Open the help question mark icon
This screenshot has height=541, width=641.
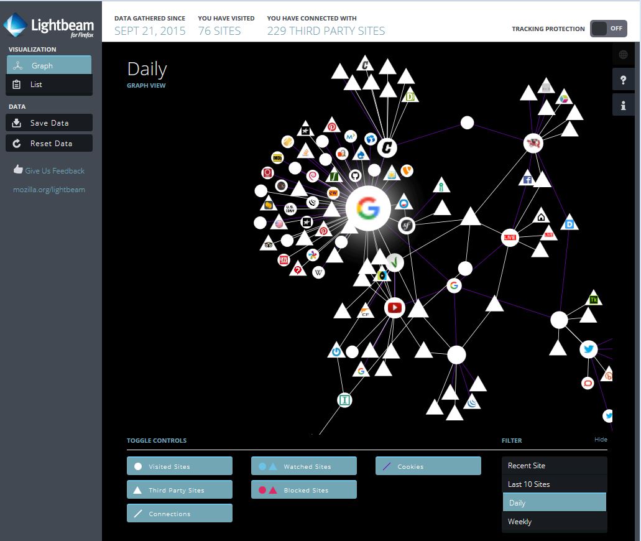623,80
